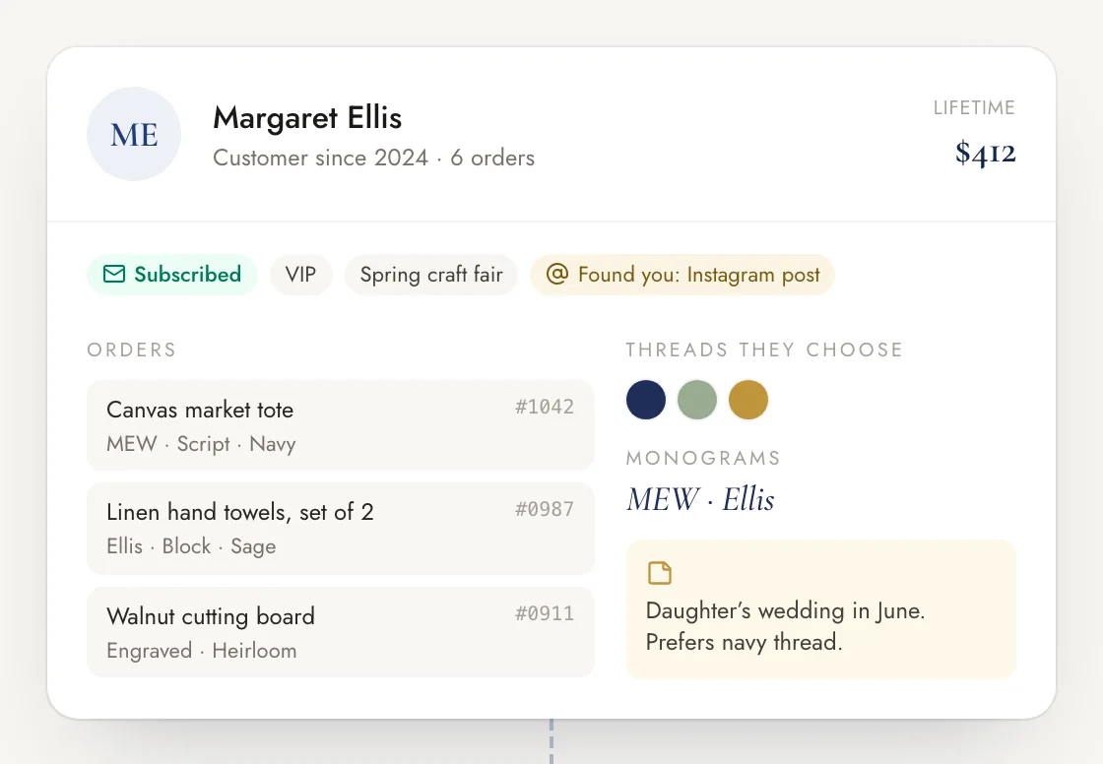Click the MEW · Script · Navy details
Image resolution: width=1103 pixels, height=764 pixels.
[x=201, y=444]
